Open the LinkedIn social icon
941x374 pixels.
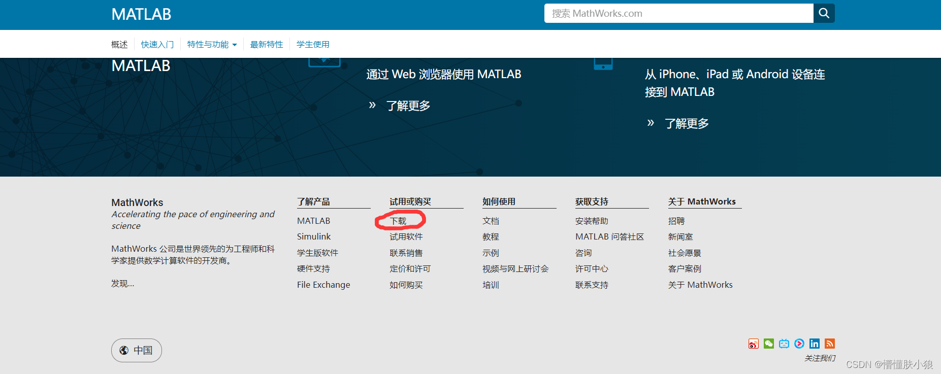pos(815,344)
